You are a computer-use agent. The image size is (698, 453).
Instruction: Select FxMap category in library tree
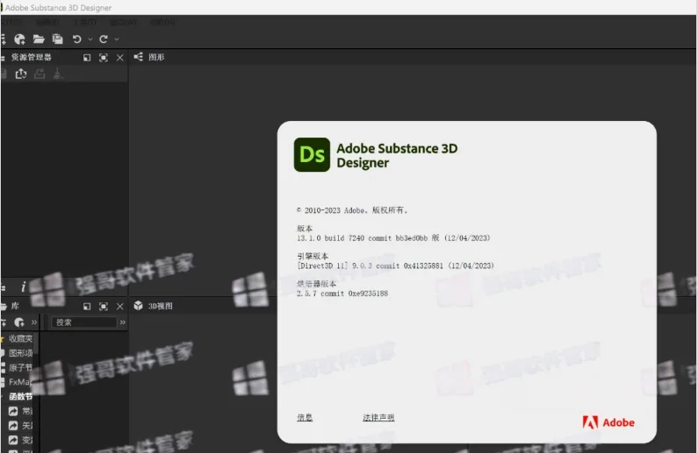coord(20,382)
